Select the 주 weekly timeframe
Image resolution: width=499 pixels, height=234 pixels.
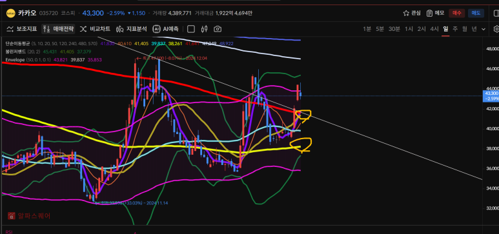point(455,29)
